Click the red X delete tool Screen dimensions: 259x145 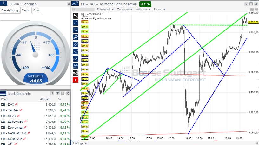(x=76, y=80)
